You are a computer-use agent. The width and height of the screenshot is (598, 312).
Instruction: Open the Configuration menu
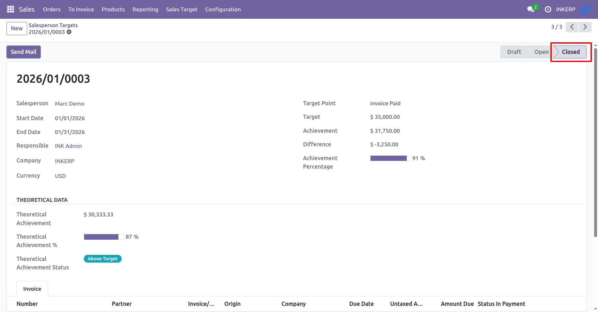223,9
